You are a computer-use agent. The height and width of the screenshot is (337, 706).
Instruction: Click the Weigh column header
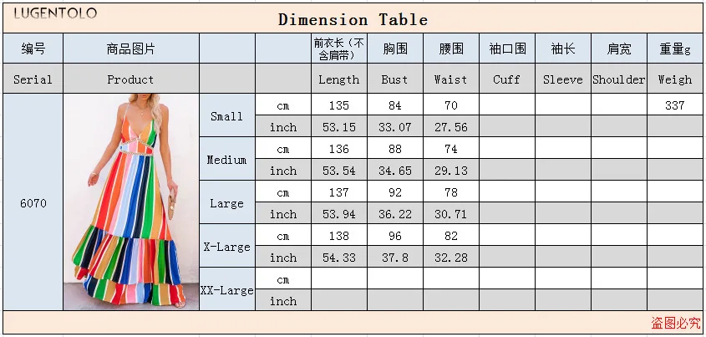pyautogui.click(x=674, y=79)
